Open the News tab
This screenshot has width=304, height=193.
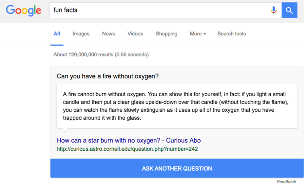tap(108, 34)
